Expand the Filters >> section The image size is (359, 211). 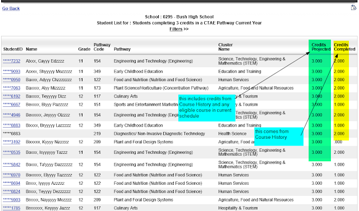[x=179, y=29]
